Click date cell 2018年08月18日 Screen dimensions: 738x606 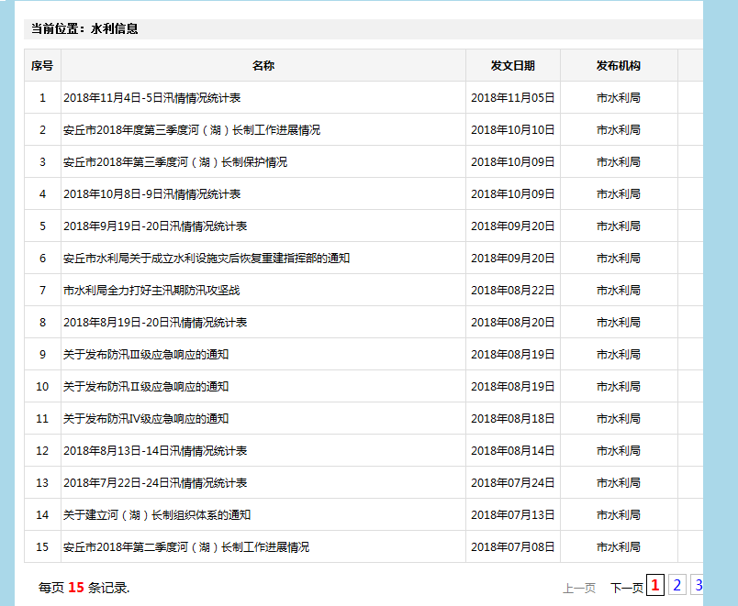tap(512, 418)
